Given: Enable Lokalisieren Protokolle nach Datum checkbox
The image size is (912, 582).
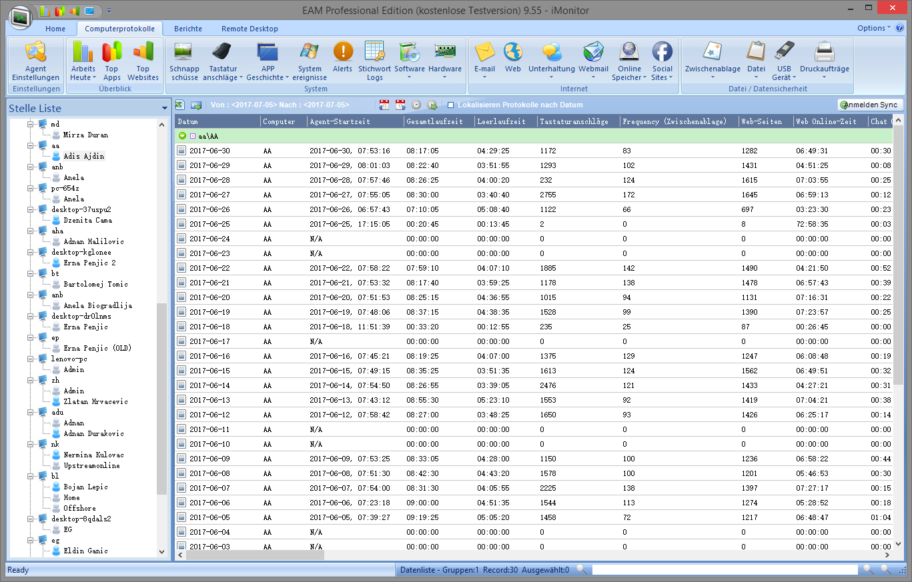Looking at the screenshot, I should [x=451, y=105].
